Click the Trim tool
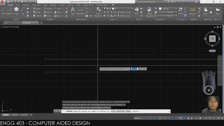Viewport: 224px width, 126px height. click(x=57, y=8)
